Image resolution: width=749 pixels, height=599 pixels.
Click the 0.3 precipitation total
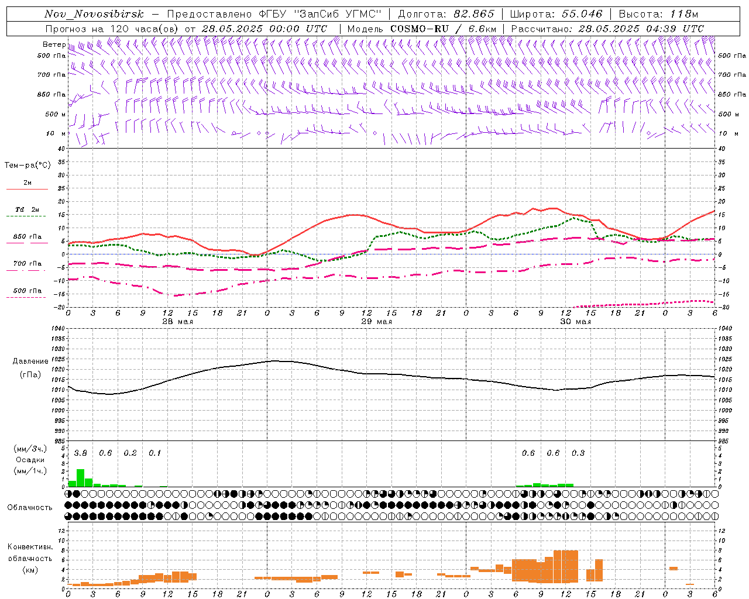pyautogui.click(x=578, y=453)
